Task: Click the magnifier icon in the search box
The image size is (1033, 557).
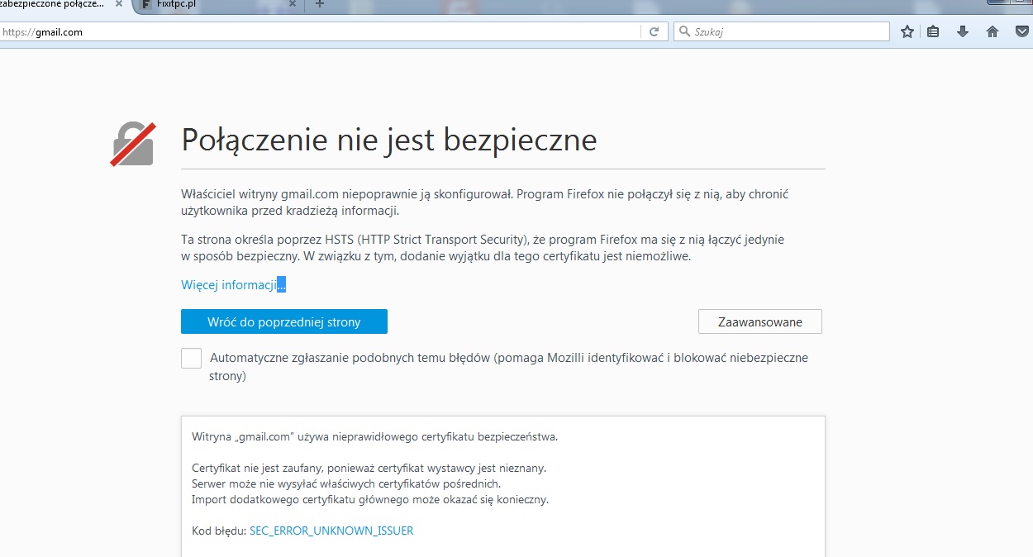Action: [684, 32]
